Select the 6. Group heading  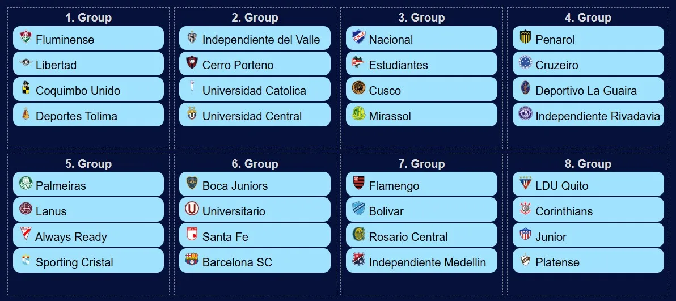(x=255, y=164)
